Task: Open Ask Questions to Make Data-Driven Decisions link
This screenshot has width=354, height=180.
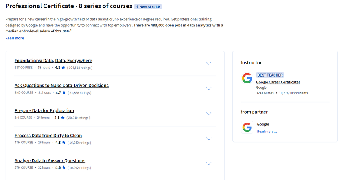Action: pos(61,86)
